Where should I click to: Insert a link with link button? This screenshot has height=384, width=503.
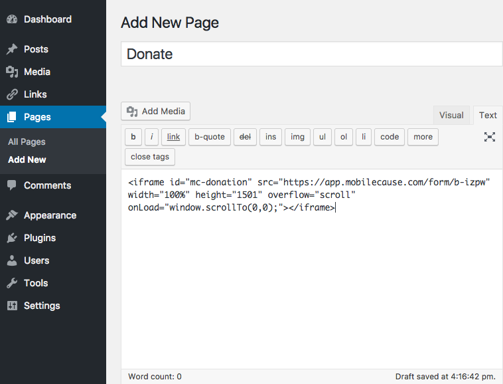point(173,137)
